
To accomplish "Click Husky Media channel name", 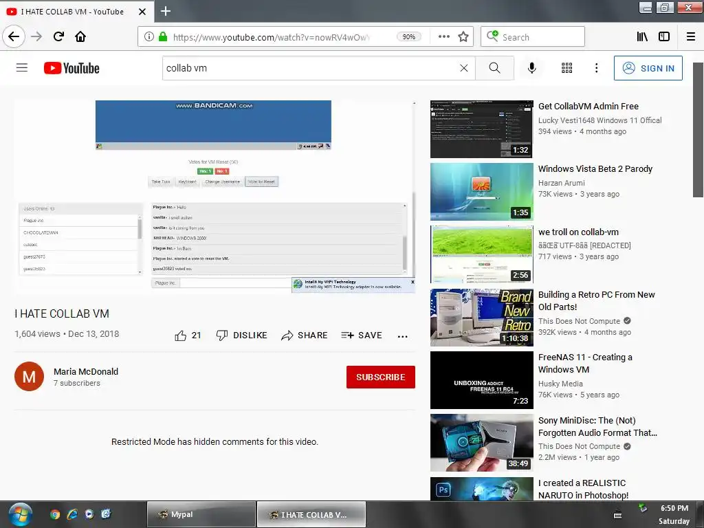I will click(560, 384).
